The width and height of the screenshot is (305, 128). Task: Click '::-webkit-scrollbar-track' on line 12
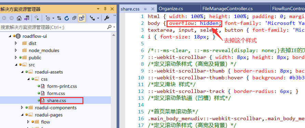pyautogui.click(x=186, y=91)
